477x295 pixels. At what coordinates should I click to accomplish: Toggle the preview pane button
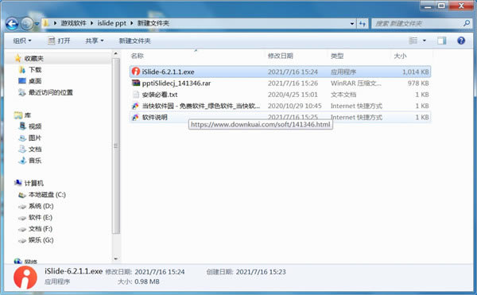442,41
